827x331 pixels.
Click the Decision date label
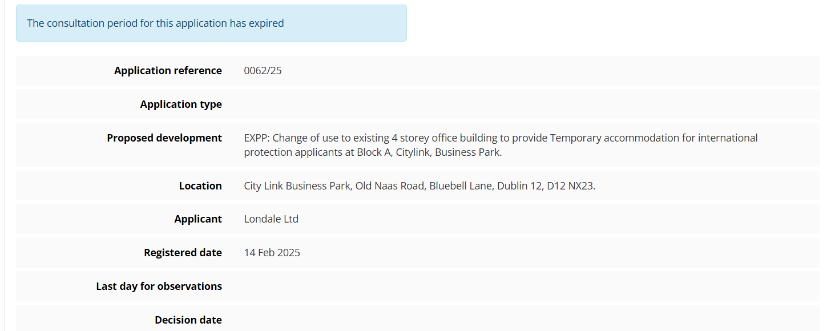[x=188, y=320]
